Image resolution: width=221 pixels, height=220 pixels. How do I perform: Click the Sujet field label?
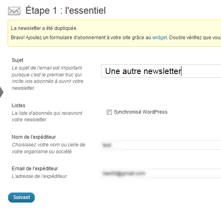17,60
